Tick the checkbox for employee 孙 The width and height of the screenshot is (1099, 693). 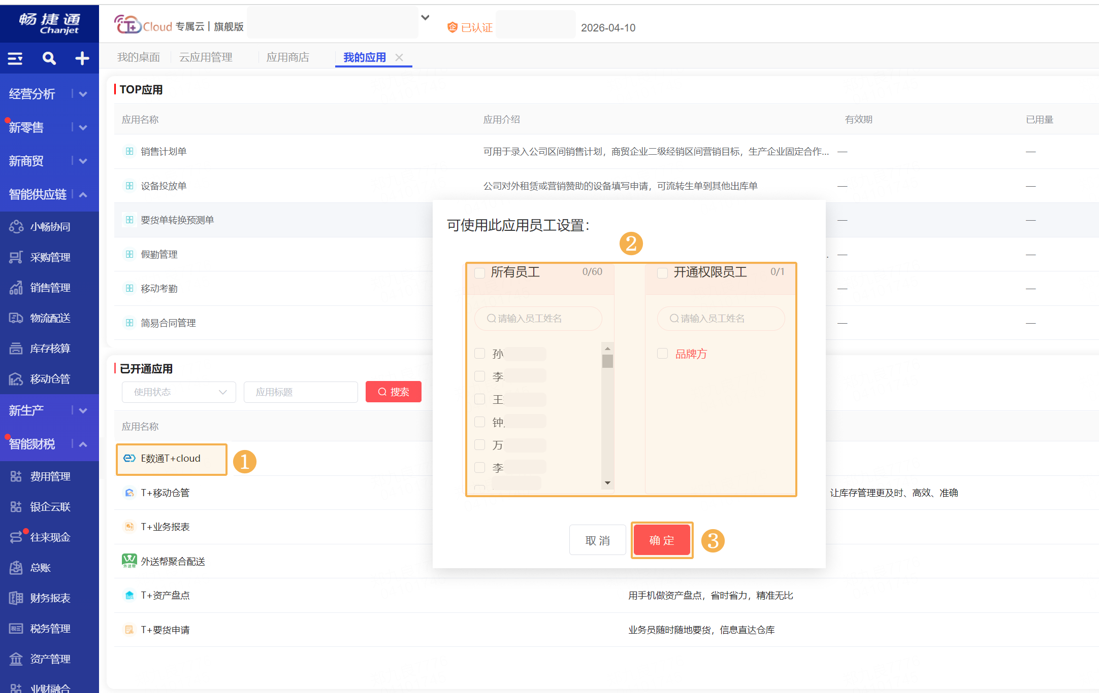[479, 353]
